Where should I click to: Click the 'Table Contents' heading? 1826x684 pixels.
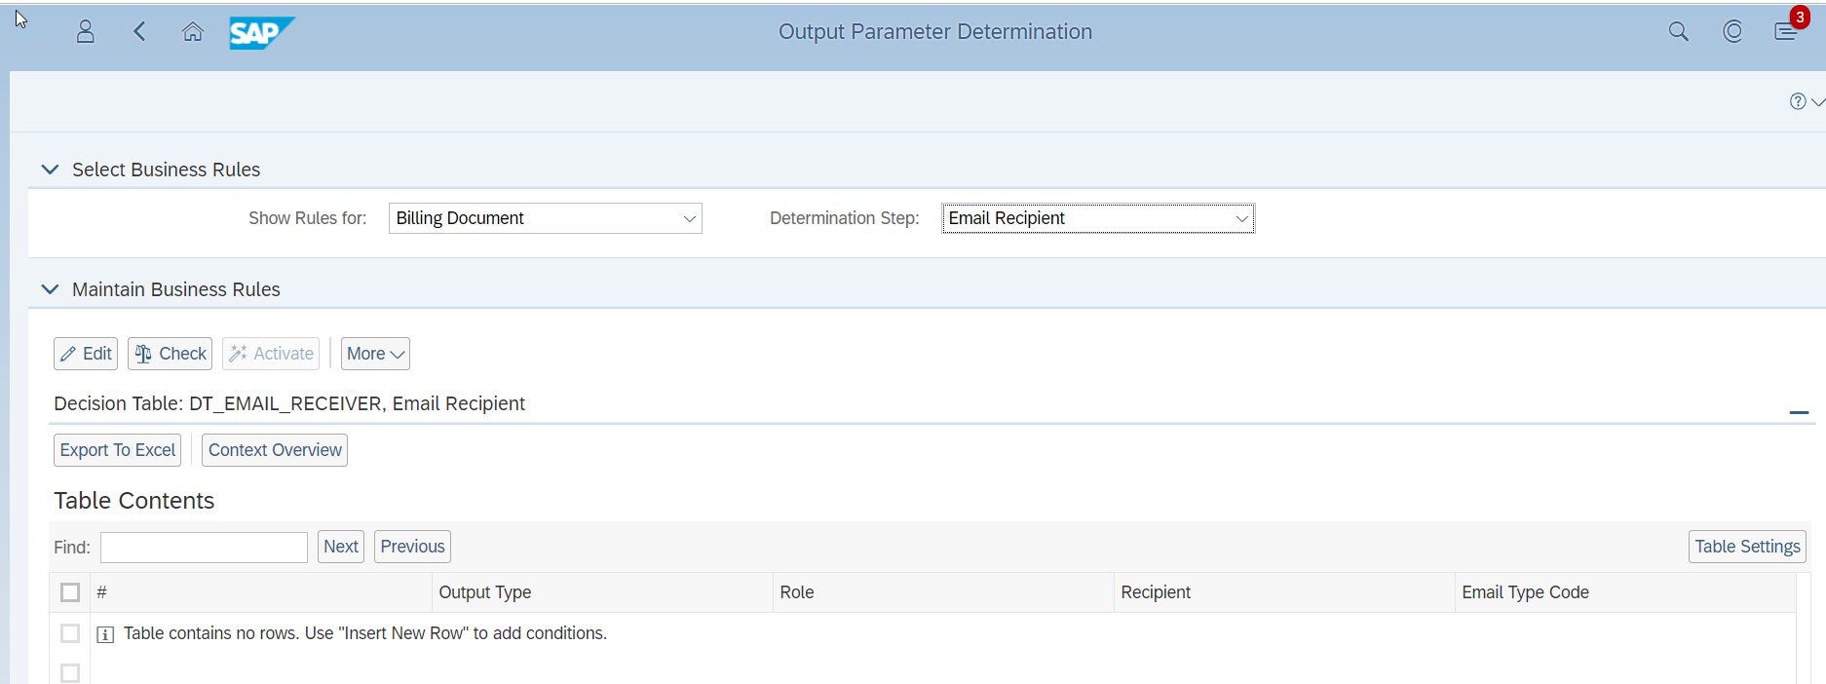134,501
